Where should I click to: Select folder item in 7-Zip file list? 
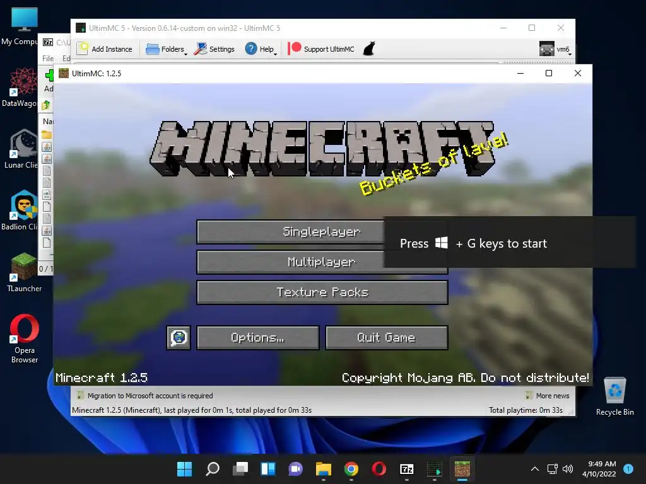click(x=47, y=135)
